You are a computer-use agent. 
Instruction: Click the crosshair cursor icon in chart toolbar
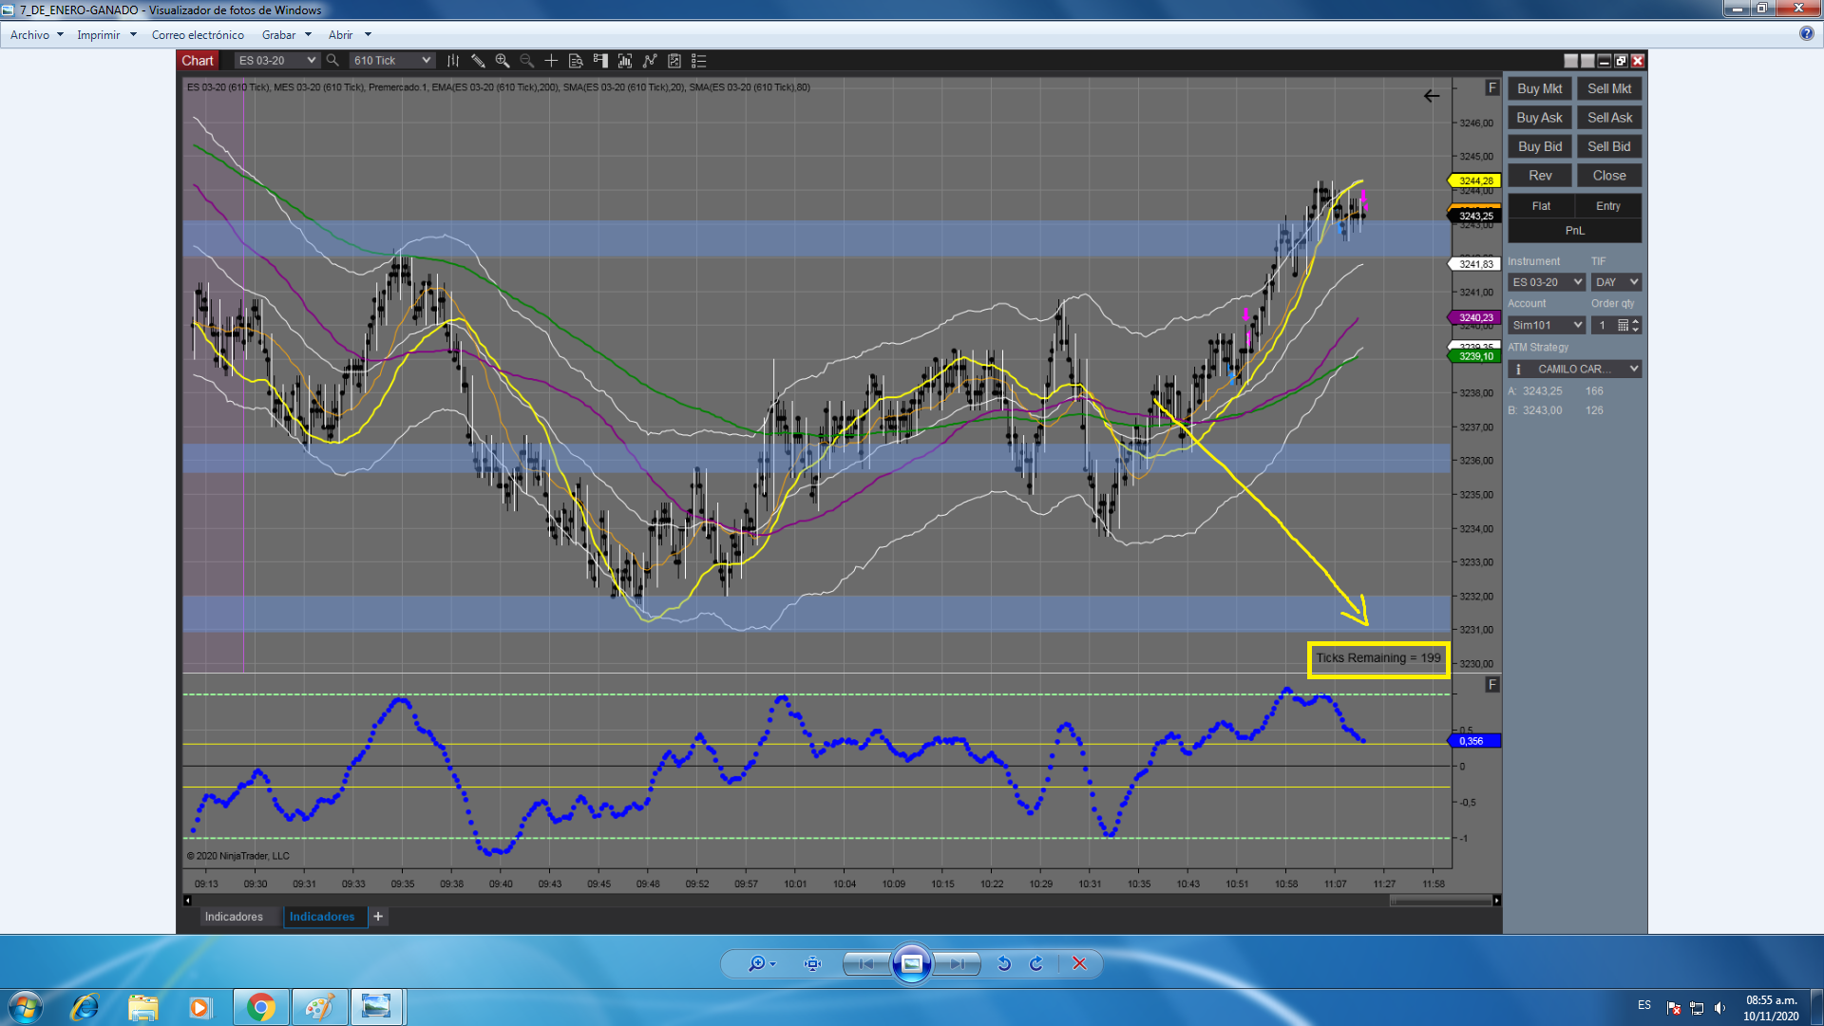551,61
